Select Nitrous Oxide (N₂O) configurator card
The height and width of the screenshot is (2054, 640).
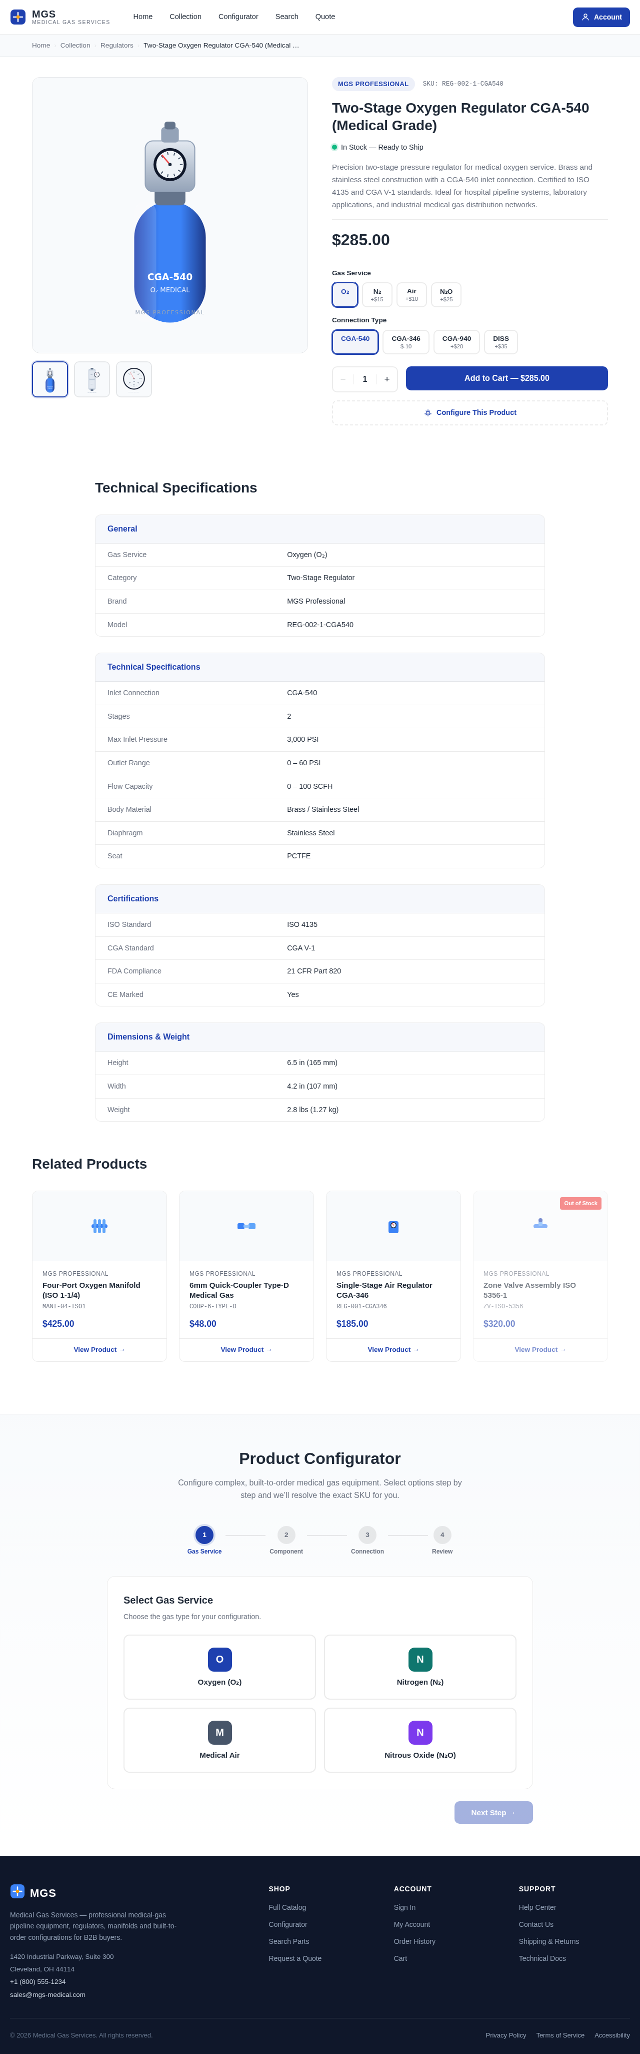pos(420,1740)
